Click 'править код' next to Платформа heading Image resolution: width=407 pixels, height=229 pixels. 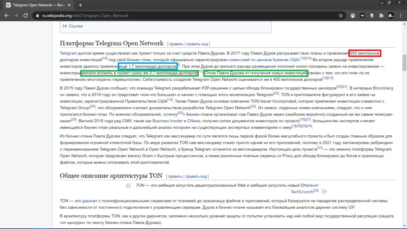[197, 44]
